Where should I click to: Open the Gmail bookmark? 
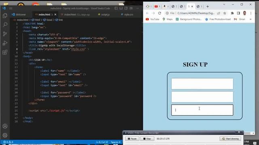(x=240, y=19)
